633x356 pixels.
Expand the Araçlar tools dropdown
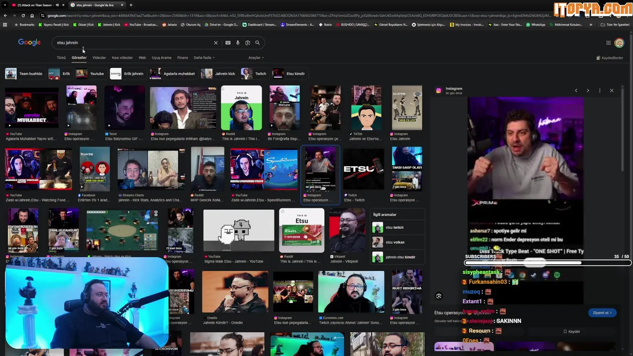pos(256,58)
